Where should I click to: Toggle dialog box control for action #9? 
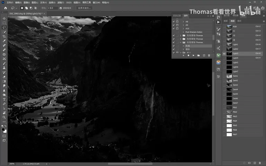coord(177,25)
